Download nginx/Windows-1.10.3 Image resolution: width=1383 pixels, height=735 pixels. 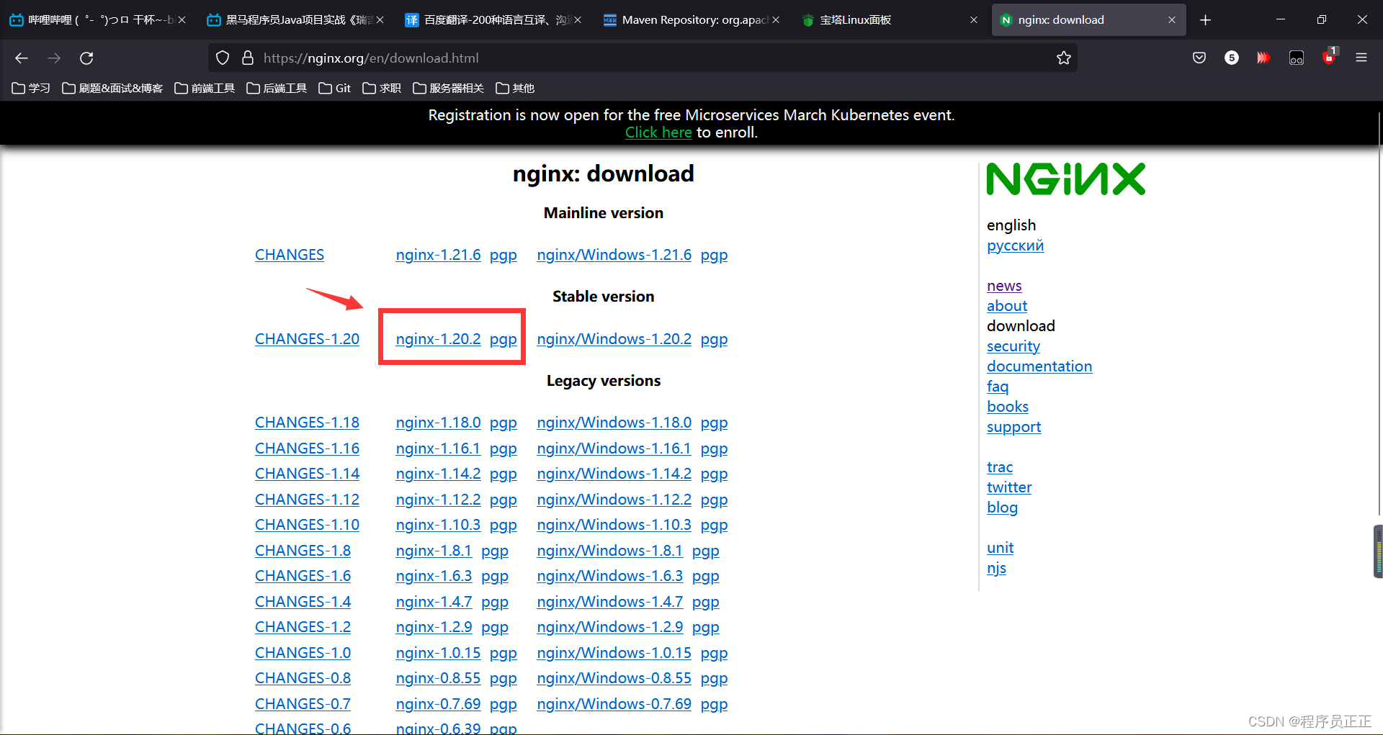click(614, 525)
